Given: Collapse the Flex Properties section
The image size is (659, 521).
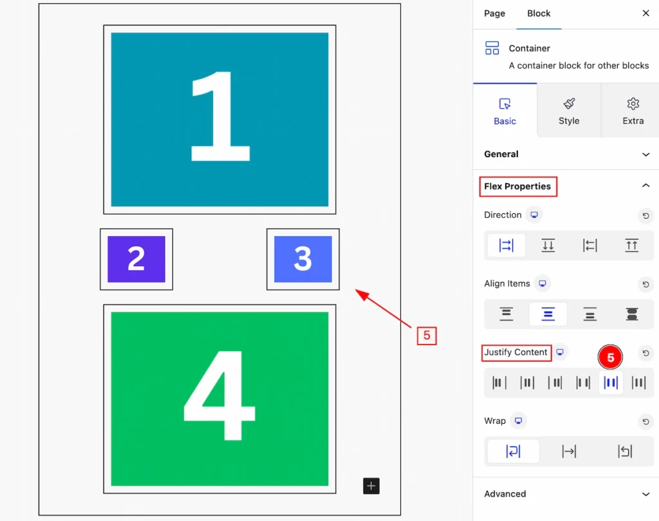Looking at the screenshot, I should tap(645, 186).
